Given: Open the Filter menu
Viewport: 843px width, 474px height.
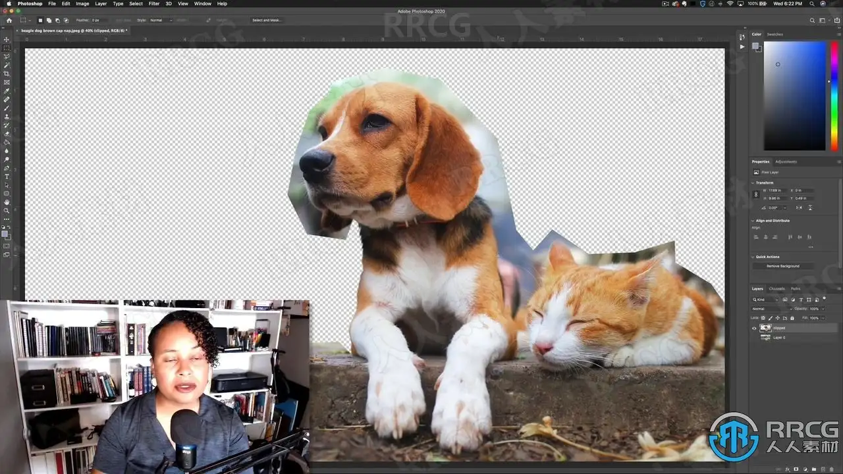Looking at the screenshot, I should [x=154, y=4].
